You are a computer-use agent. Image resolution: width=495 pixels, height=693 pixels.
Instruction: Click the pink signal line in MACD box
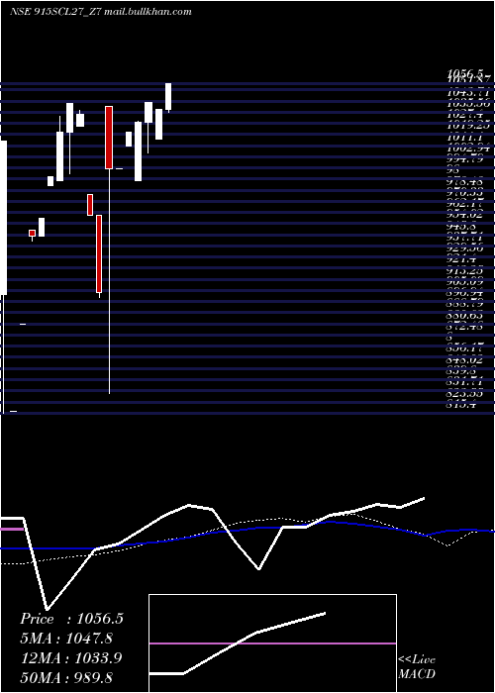[272, 643]
